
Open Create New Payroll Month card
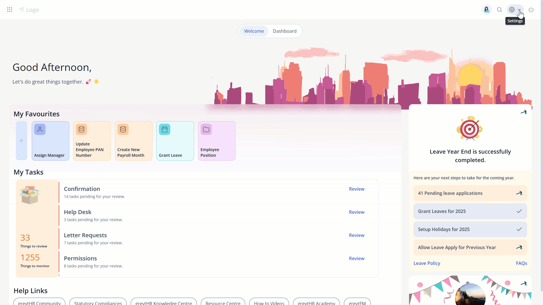click(x=133, y=141)
